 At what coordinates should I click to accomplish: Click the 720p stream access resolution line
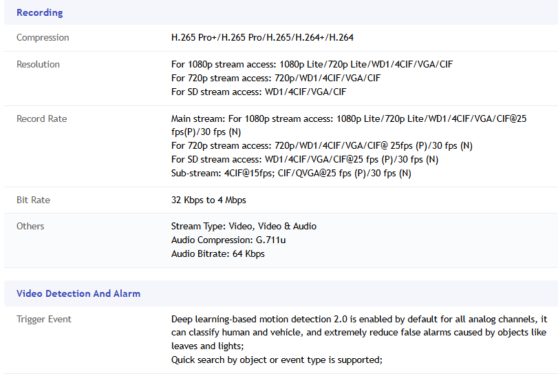(275, 78)
